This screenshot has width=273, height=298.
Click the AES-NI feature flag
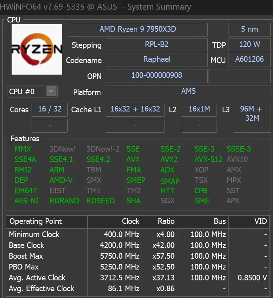coord(26,201)
